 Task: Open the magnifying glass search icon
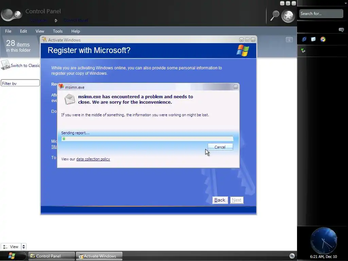(275, 16)
